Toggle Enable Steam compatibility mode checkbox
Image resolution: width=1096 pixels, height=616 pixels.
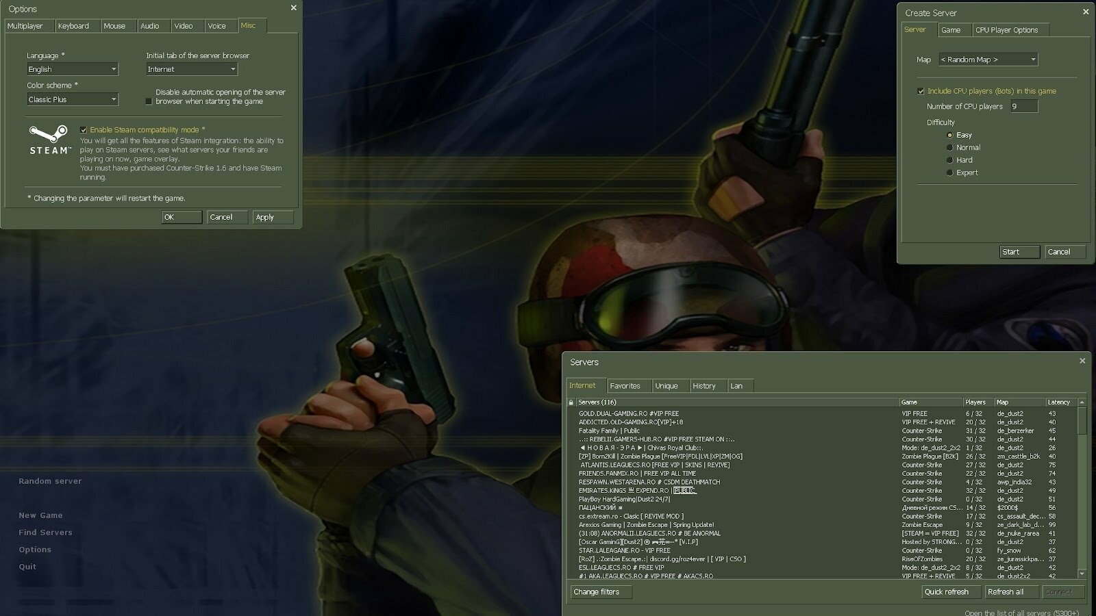tap(84, 130)
